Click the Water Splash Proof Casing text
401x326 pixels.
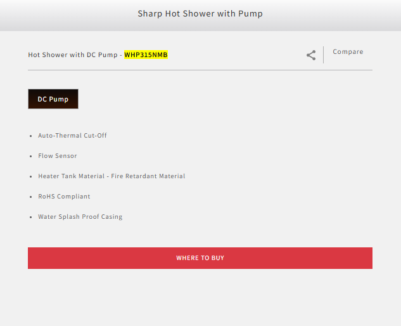pyautogui.click(x=80, y=217)
